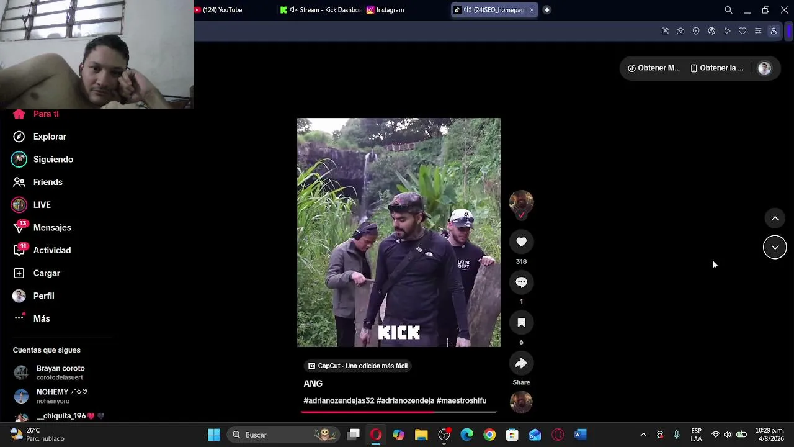Share the video using the arrow icon
The image size is (794, 447).
click(521, 363)
